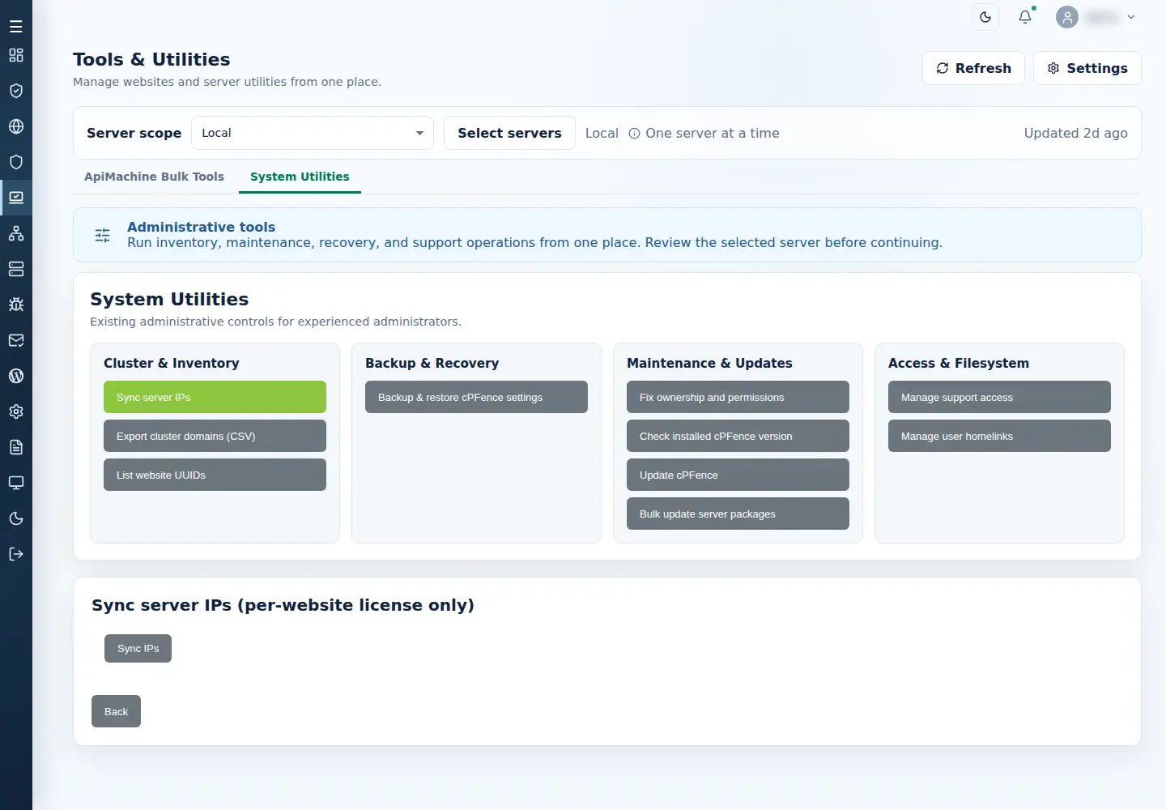Choose the green Sync server IPs button
Screen dimensions: 1166x810
pyautogui.click(x=215, y=397)
